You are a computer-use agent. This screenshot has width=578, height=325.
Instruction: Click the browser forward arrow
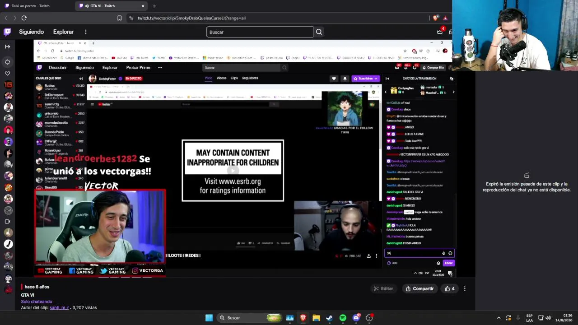15,18
